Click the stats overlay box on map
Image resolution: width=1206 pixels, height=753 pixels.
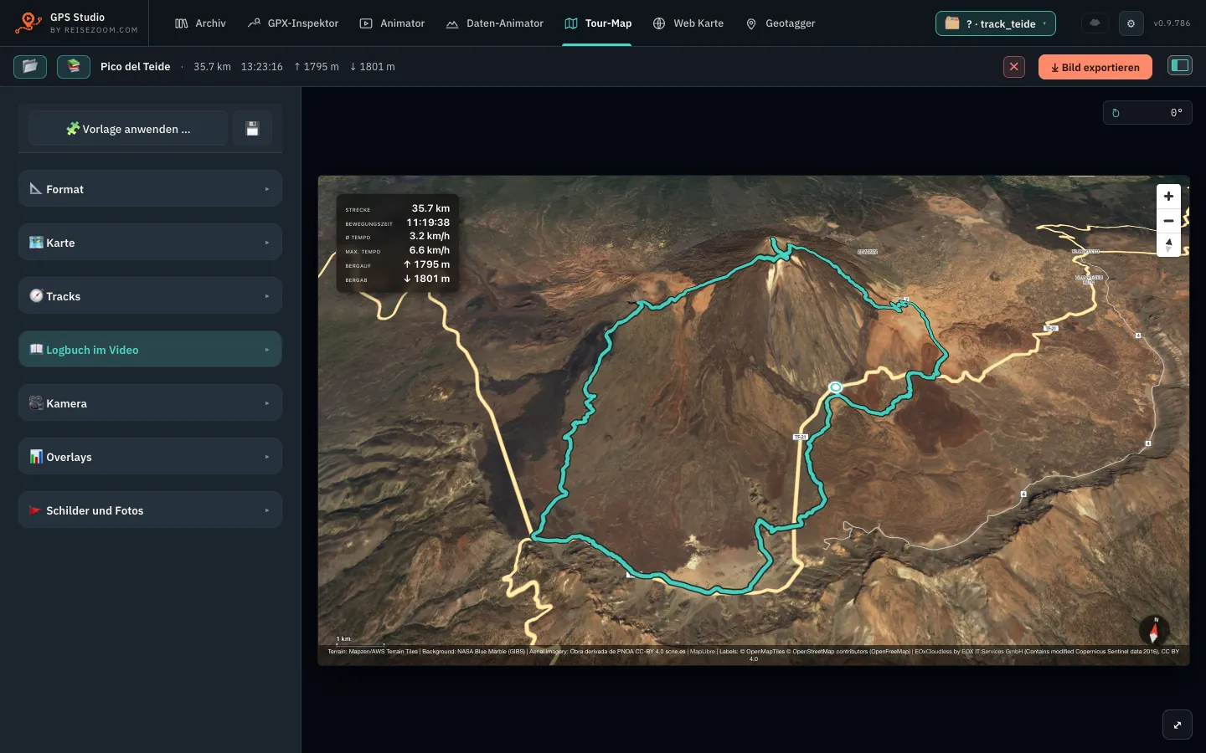pyautogui.click(x=398, y=243)
